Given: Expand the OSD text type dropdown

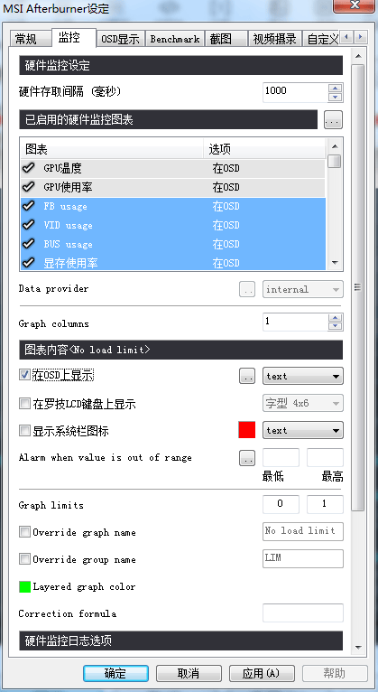Looking at the screenshot, I should 303,376.
